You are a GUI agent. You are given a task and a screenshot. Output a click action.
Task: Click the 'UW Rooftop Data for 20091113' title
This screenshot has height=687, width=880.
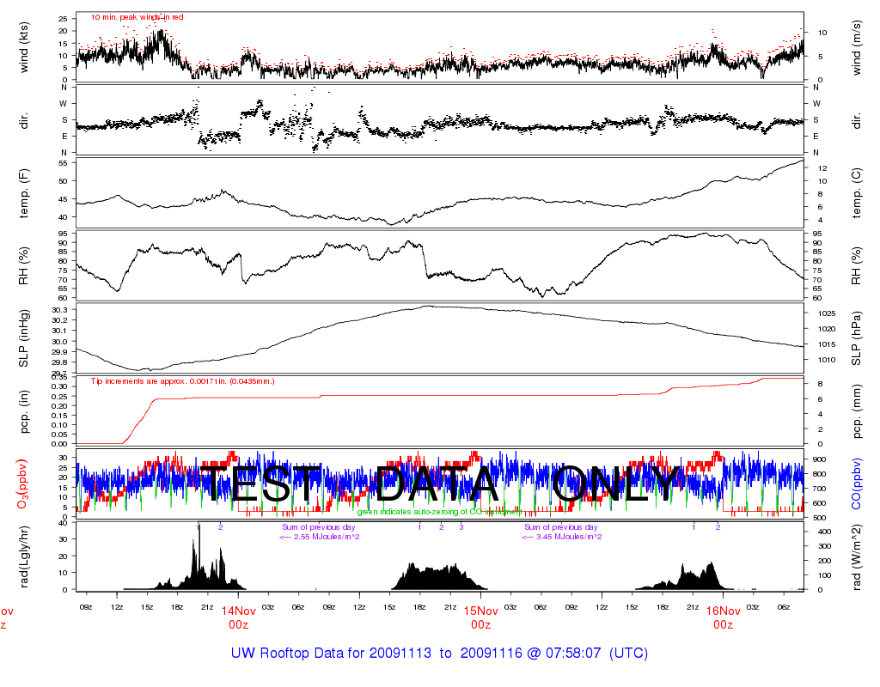(x=331, y=654)
